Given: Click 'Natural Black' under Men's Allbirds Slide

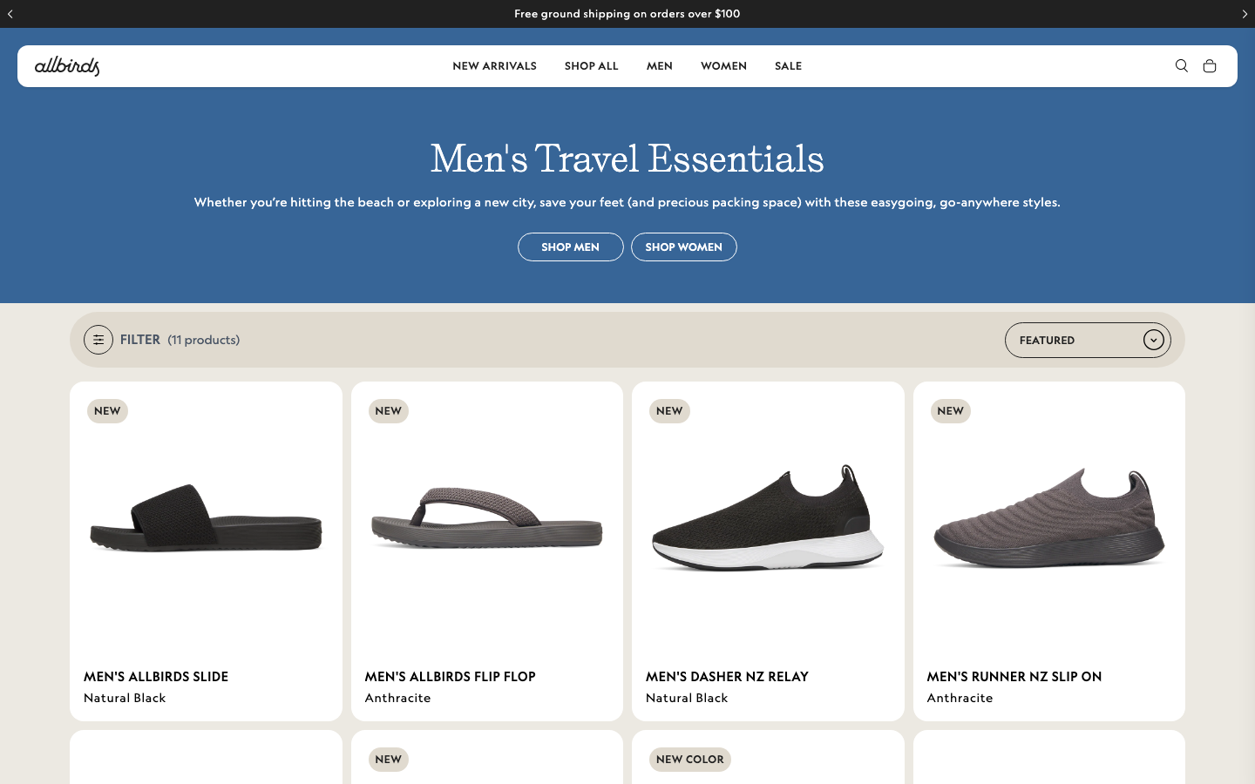Looking at the screenshot, I should tap(125, 698).
